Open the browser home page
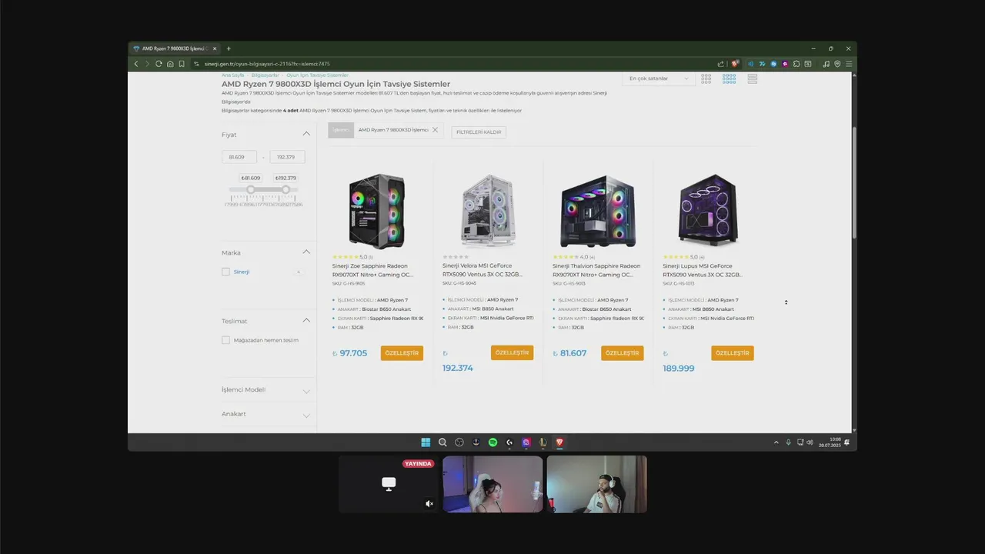Viewport: 985px width, 554px height. pos(170,64)
